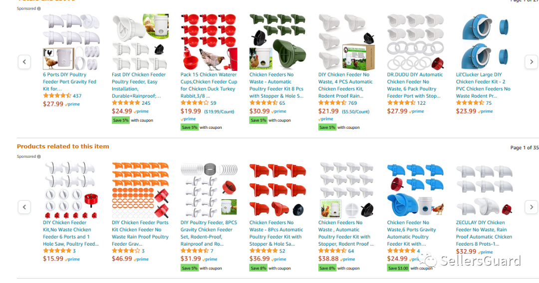Show next related products with right arrow
Image resolution: width=539 pixels, height=283 pixels.
click(531, 207)
